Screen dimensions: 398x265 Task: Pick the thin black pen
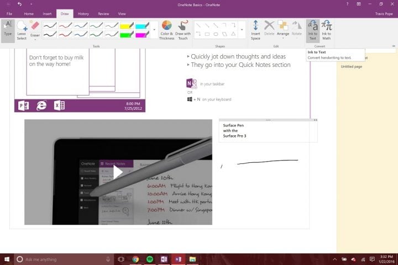[50, 25]
